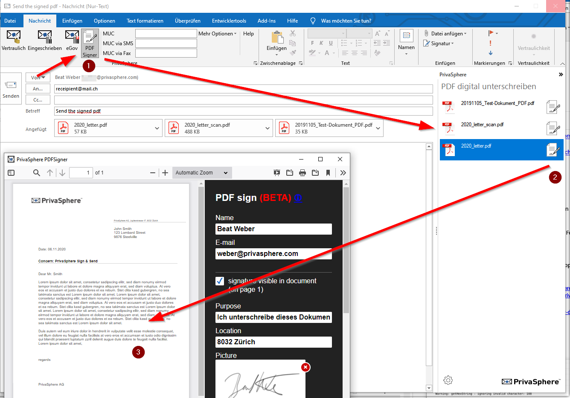Viewport: 570px width, 398px height.
Task: Click the Location field 8032 Zürich
Action: [273, 342]
